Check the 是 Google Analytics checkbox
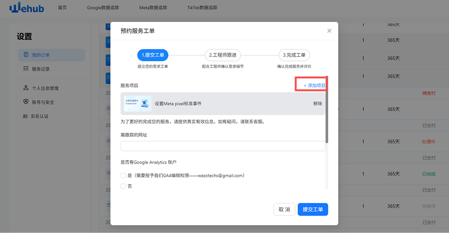449x233 pixels. click(123, 176)
